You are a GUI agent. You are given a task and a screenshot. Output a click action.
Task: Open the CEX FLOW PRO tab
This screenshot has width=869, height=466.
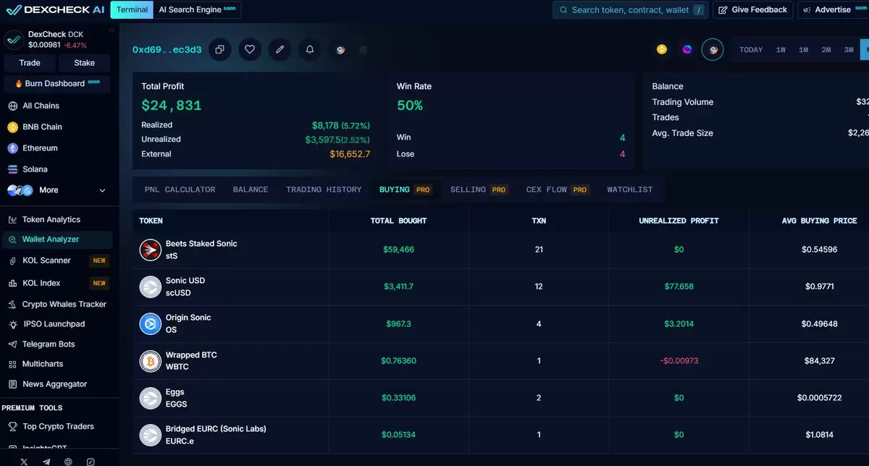557,190
